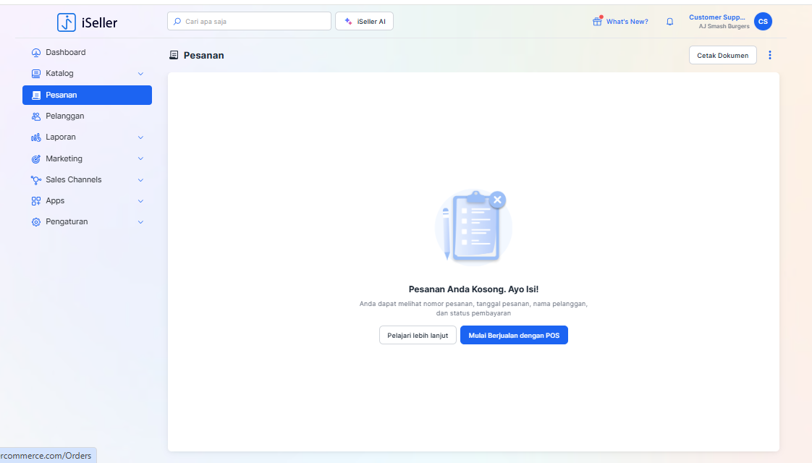Select Pesanan in the sidebar

(x=87, y=95)
